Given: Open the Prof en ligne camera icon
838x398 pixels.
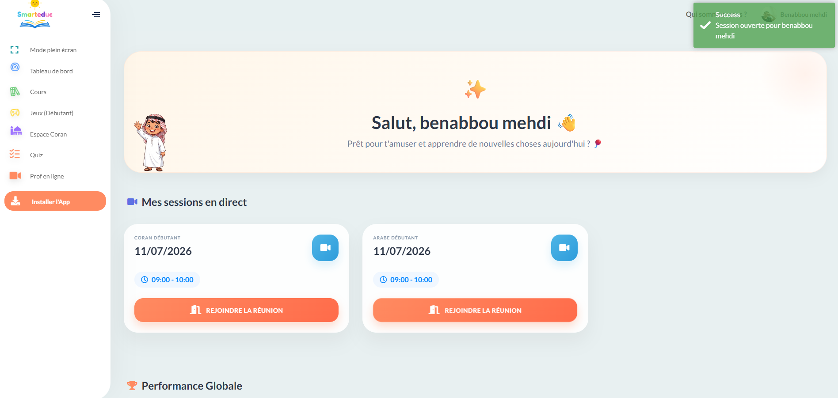Looking at the screenshot, I should point(15,176).
